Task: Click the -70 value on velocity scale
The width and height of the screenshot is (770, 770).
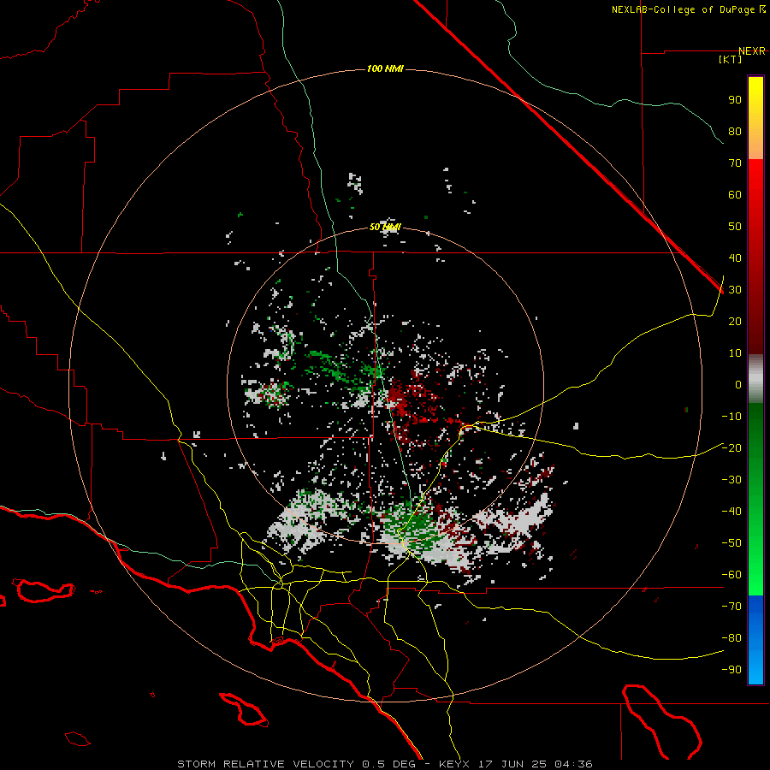Action: click(731, 607)
